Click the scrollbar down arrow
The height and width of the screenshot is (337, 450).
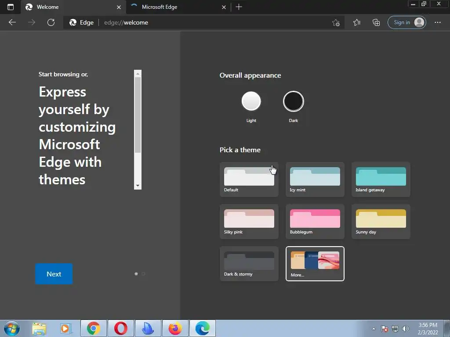(138, 186)
